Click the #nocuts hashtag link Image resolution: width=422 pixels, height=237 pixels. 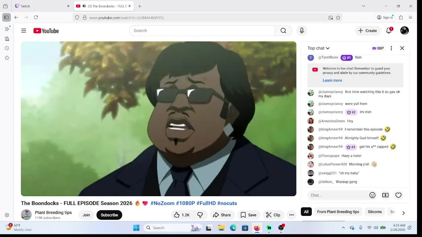tap(227, 203)
